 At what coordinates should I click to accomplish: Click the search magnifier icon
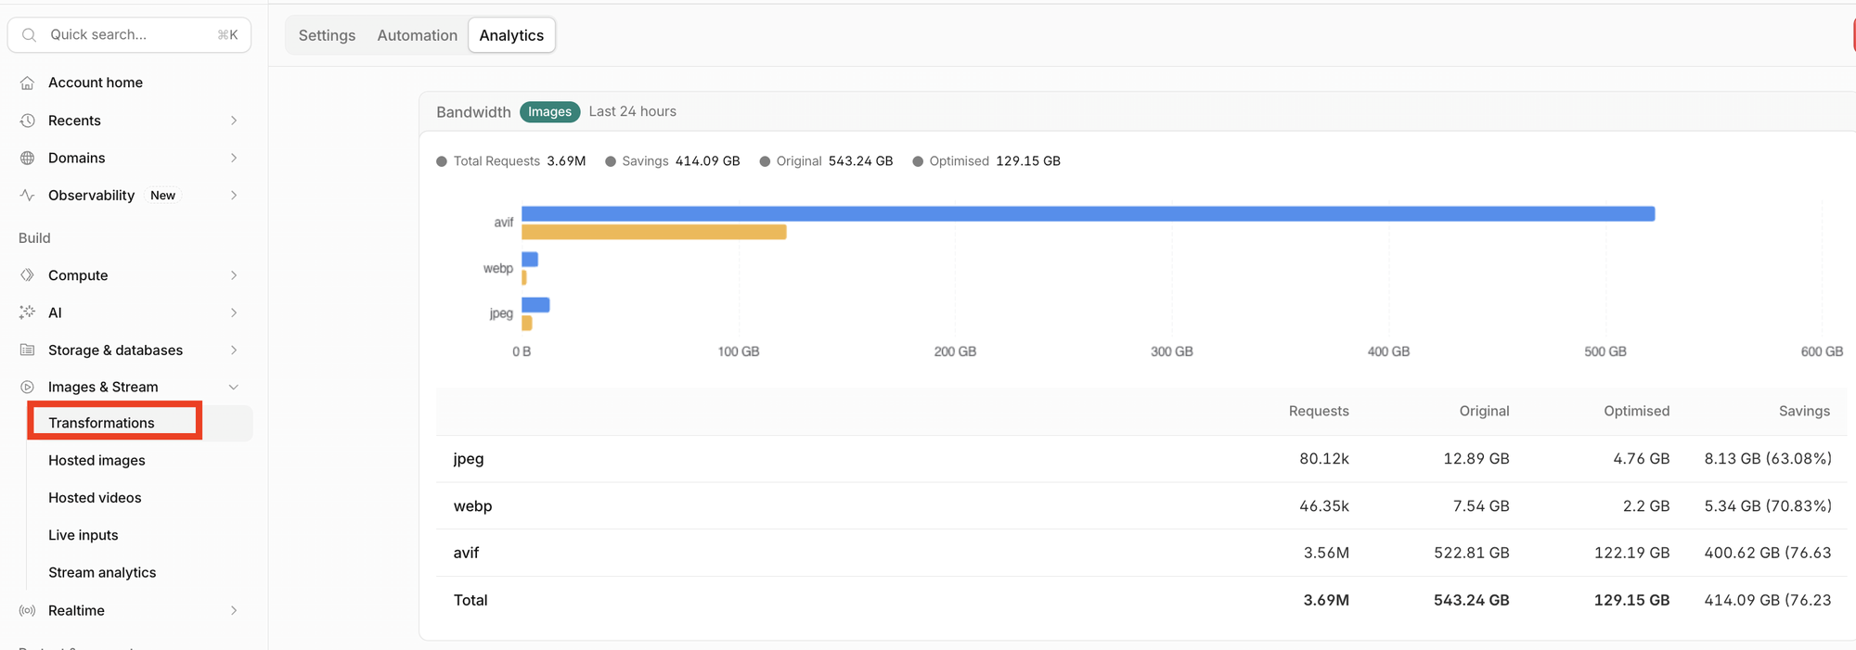[x=29, y=35]
